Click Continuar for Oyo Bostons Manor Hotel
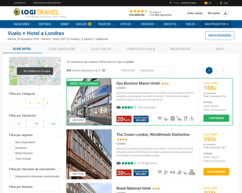Screen dimensions: 242x193 (x=216, y=118)
